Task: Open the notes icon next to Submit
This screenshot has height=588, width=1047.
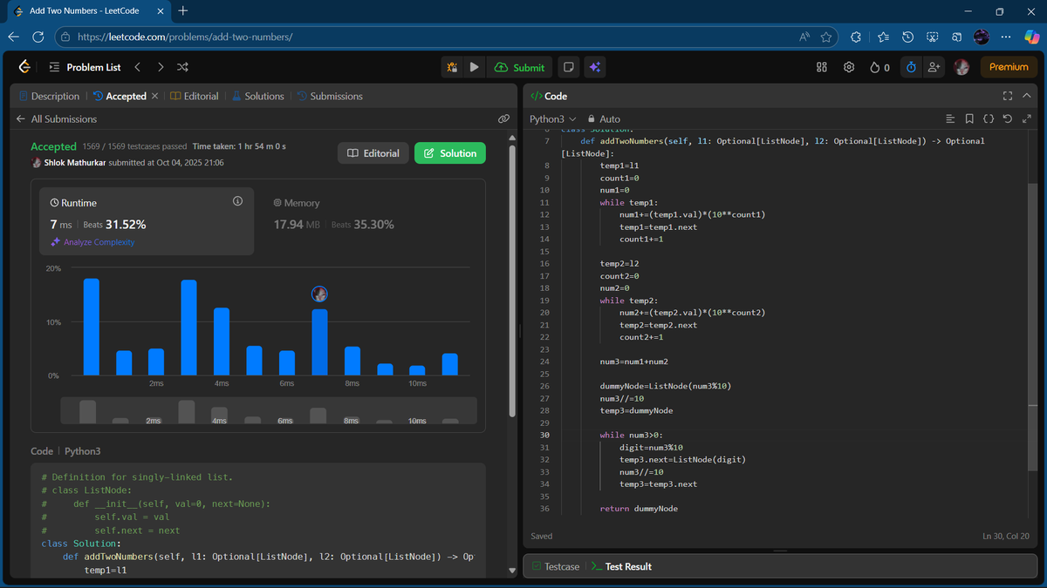Action: (x=568, y=67)
